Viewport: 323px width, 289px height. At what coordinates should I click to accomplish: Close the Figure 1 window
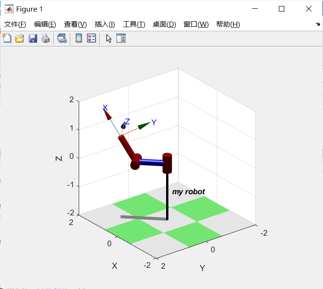click(309, 9)
